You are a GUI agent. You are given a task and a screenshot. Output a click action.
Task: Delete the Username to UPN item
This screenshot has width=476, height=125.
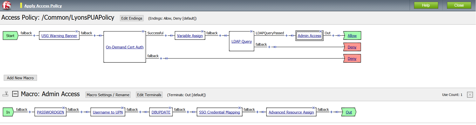[122, 108]
